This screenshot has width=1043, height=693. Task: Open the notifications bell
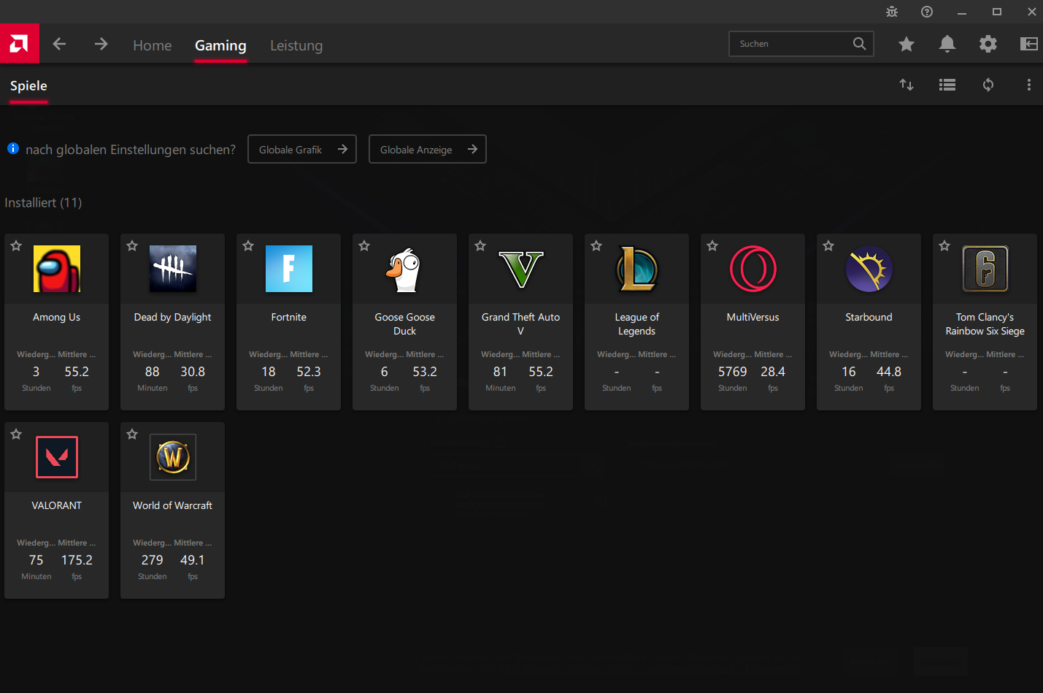point(947,44)
